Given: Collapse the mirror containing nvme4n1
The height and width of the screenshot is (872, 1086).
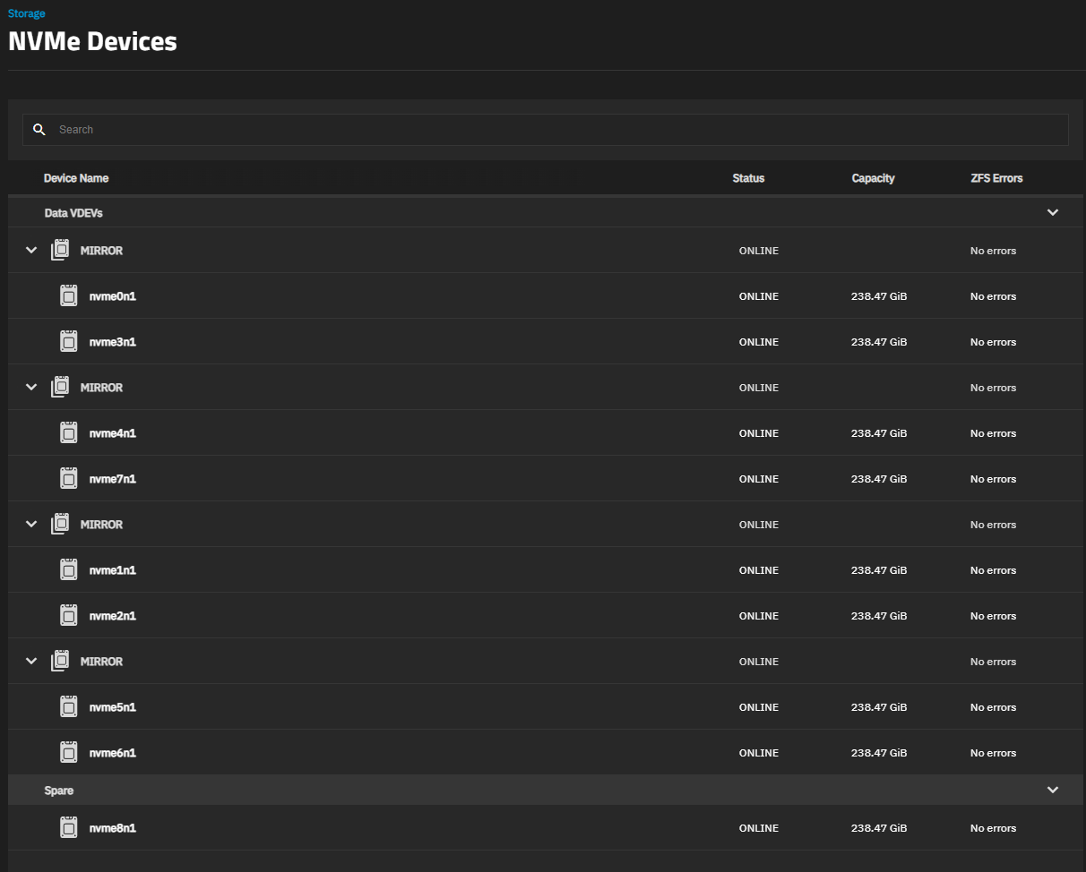Looking at the screenshot, I should click(x=31, y=388).
